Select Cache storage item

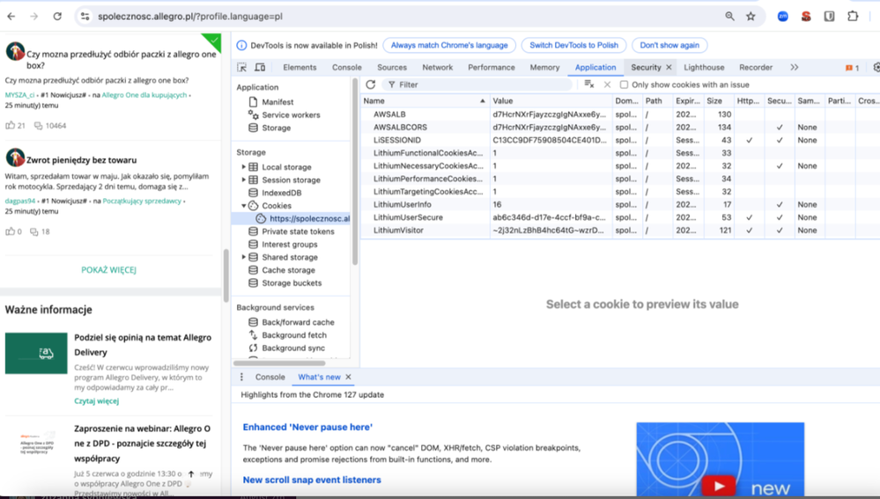[x=288, y=269]
